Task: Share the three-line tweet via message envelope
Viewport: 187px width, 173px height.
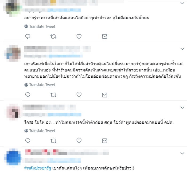Action: 105,95
